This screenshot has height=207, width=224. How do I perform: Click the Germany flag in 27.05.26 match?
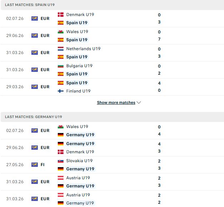[61, 169]
